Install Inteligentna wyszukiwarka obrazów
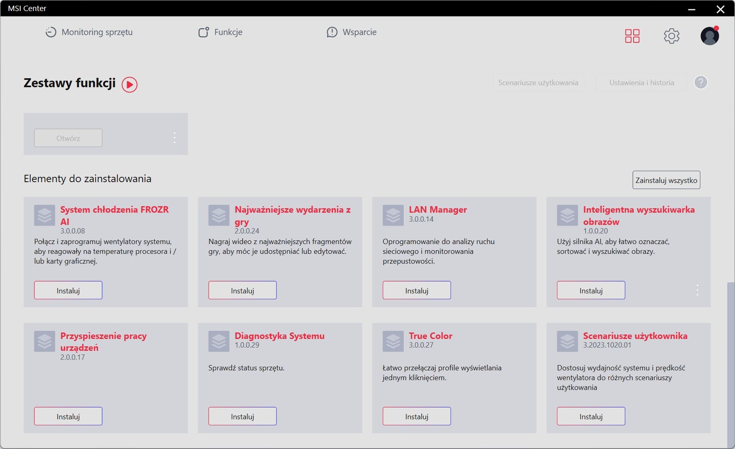 591,290
